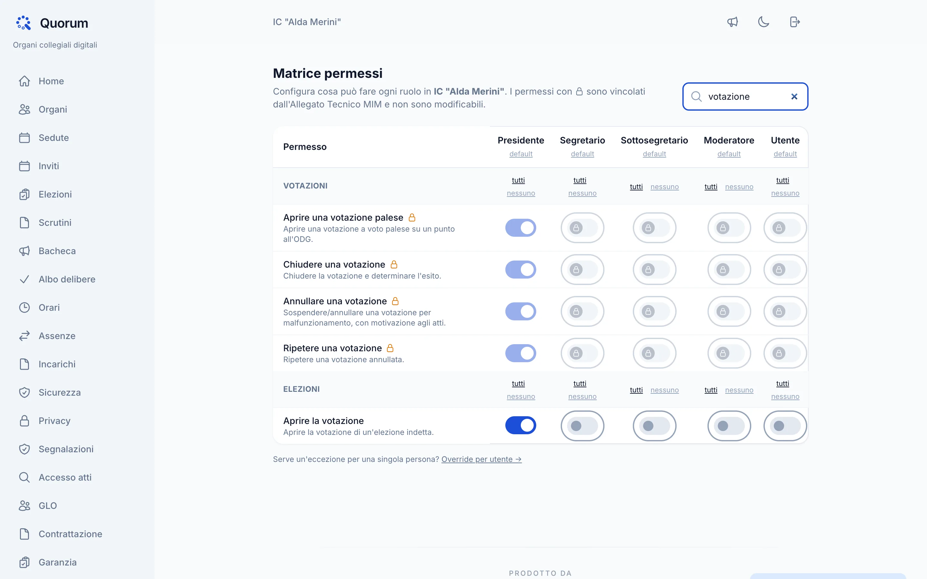Click nessuno for Moderatore in ELEZIONI row

(739, 390)
